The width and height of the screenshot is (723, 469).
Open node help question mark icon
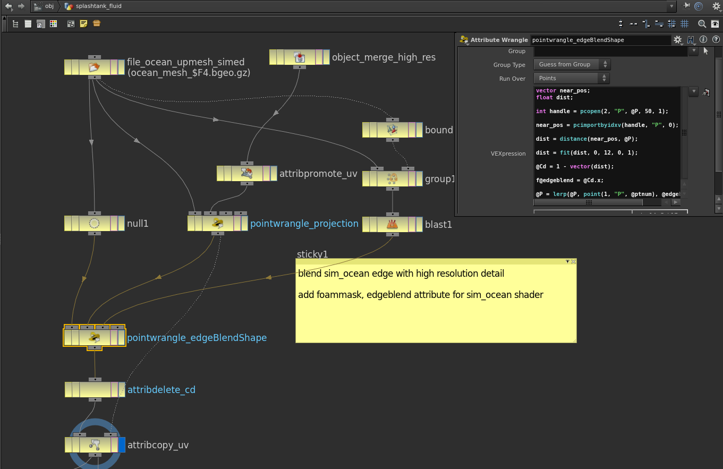[x=716, y=40]
